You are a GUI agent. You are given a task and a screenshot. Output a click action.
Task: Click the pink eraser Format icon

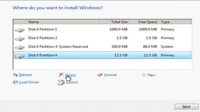point(100,75)
